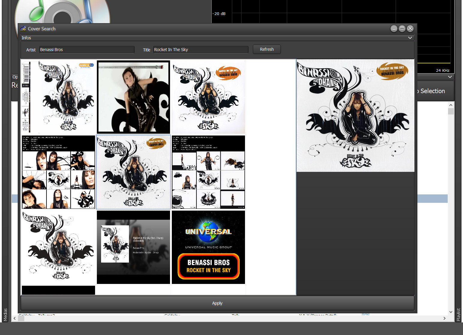The width and height of the screenshot is (463, 335).
Task: Click the Apply button
Action: (x=217, y=303)
